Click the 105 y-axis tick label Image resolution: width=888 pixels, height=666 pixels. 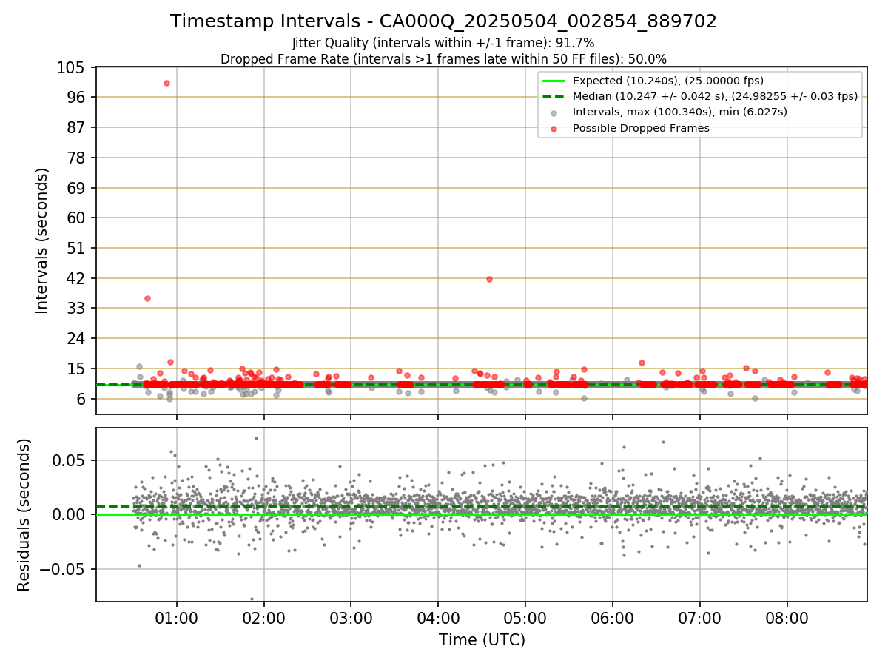coord(73,67)
